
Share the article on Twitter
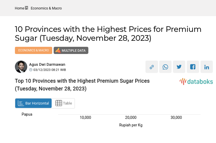click(179, 67)
